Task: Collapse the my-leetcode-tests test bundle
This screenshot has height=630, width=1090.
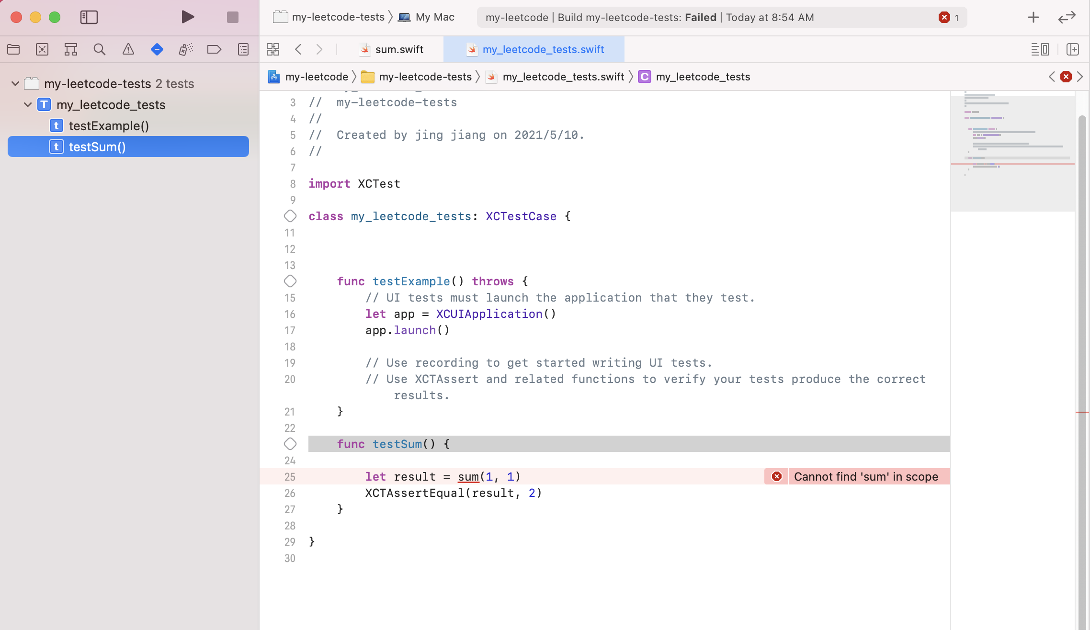Action: tap(15, 84)
